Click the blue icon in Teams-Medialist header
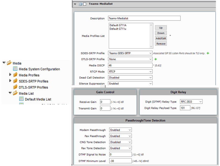Viewport: 220px width, 166px height. click(x=80, y=4)
